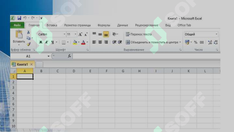This screenshot has height=132, width=234.
Task: Apply percent style format
Action: pos(196,42)
